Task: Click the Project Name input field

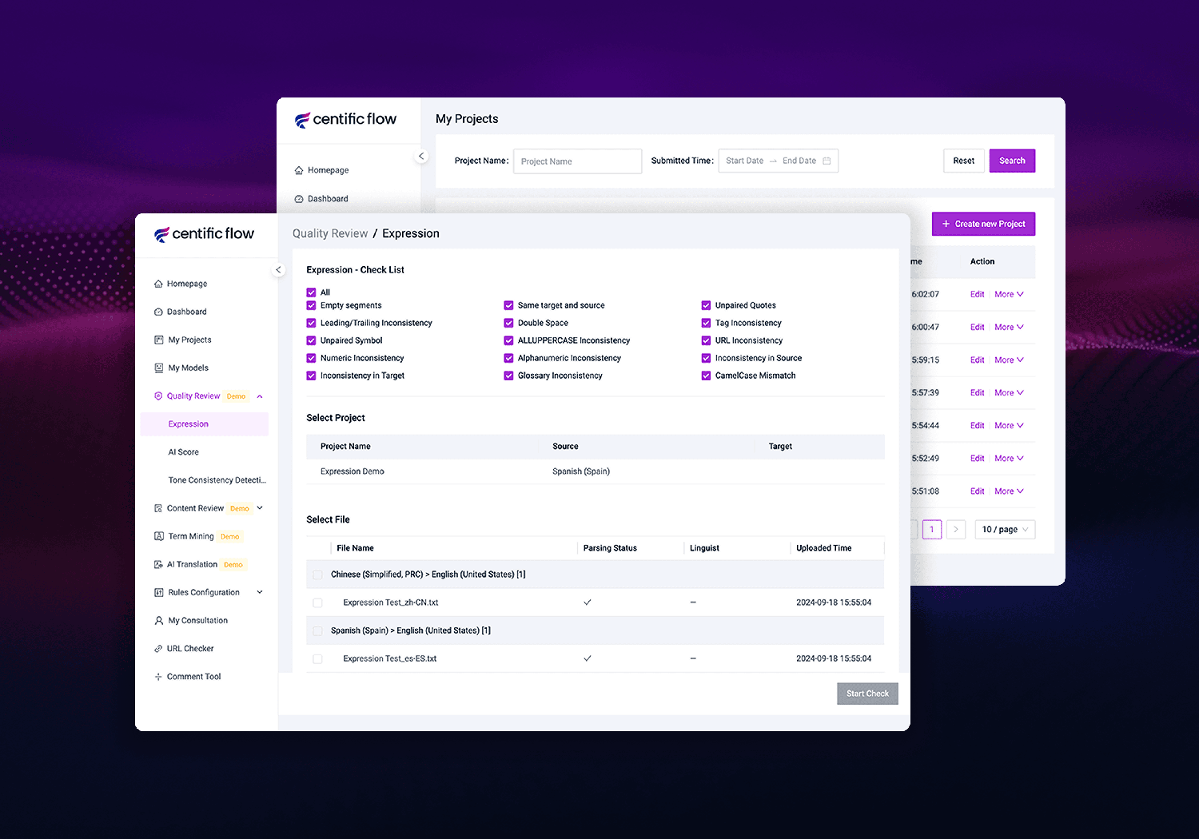Action: pos(577,161)
